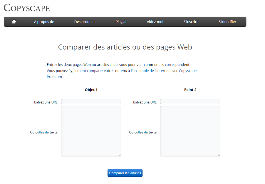Click the Objet 1 paste text area
Screen dimensions: 265x184
click(x=91, y=131)
